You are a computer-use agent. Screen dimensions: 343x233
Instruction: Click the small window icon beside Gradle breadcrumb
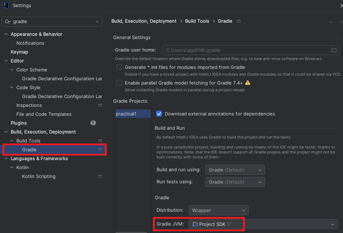239,21
